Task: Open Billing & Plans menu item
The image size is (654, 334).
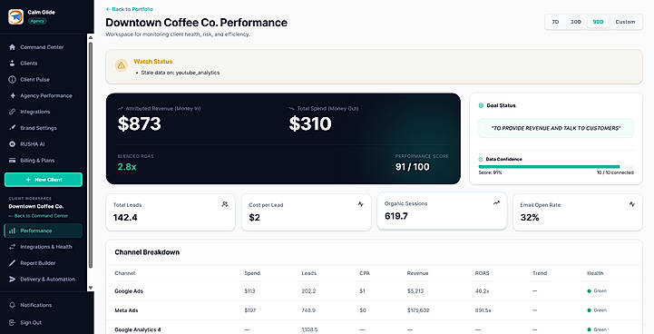Action: pyautogui.click(x=44, y=161)
